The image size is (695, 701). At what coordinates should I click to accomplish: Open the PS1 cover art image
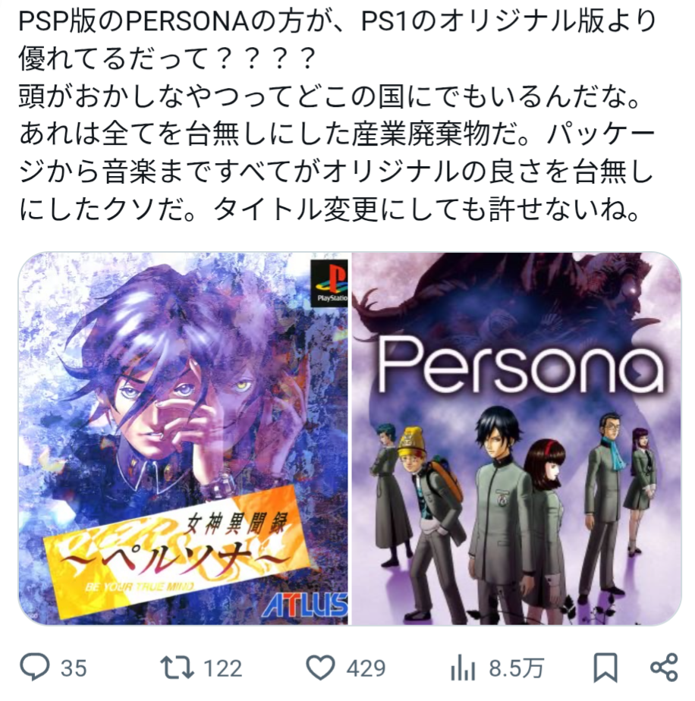(x=184, y=439)
